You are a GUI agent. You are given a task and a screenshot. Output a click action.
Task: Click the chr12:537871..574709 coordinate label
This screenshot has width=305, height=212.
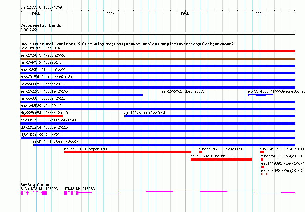[41, 7]
